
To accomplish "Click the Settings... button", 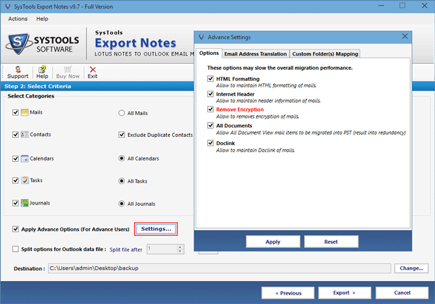I will [x=156, y=229].
